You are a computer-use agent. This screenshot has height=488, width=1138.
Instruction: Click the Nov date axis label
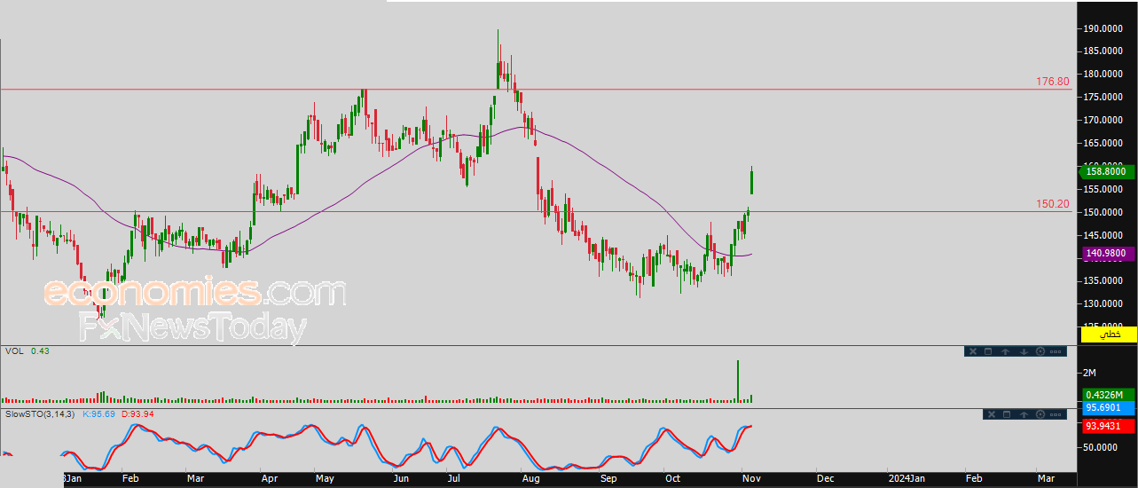pos(751,478)
